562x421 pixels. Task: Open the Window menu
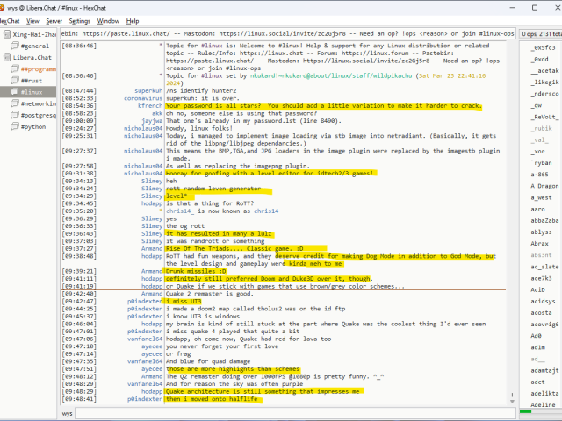click(x=109, y=20)
